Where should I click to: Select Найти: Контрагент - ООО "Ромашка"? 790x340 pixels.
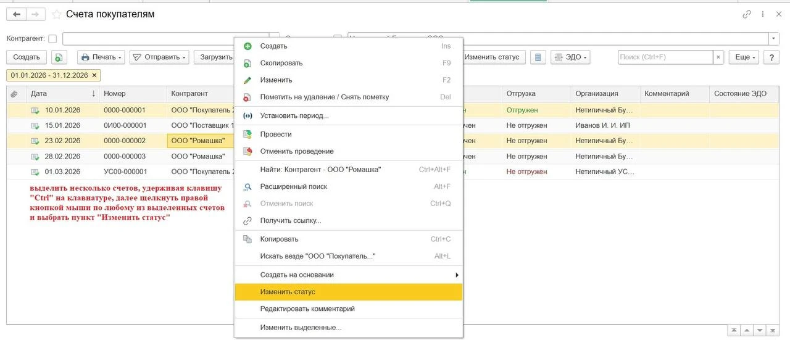pos(349,170)
